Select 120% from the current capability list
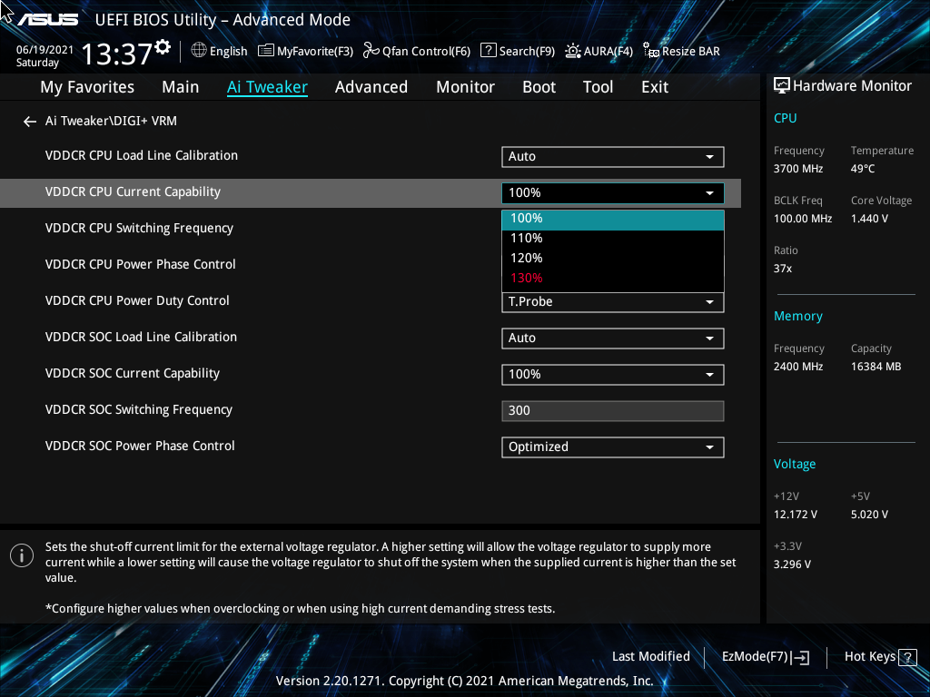 pos(612,258)
